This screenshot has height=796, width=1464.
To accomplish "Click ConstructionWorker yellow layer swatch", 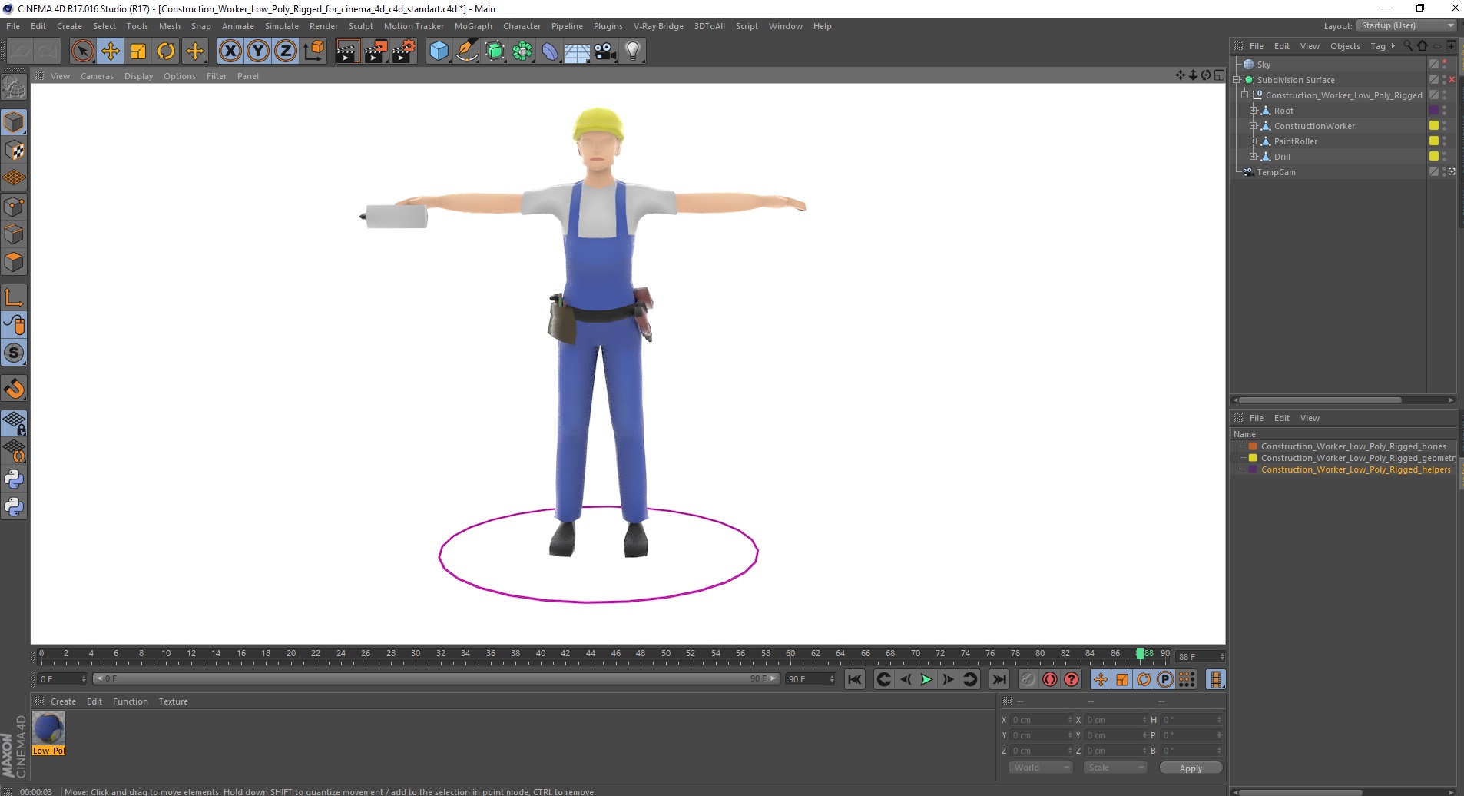I will click(x=1433, y=126).
